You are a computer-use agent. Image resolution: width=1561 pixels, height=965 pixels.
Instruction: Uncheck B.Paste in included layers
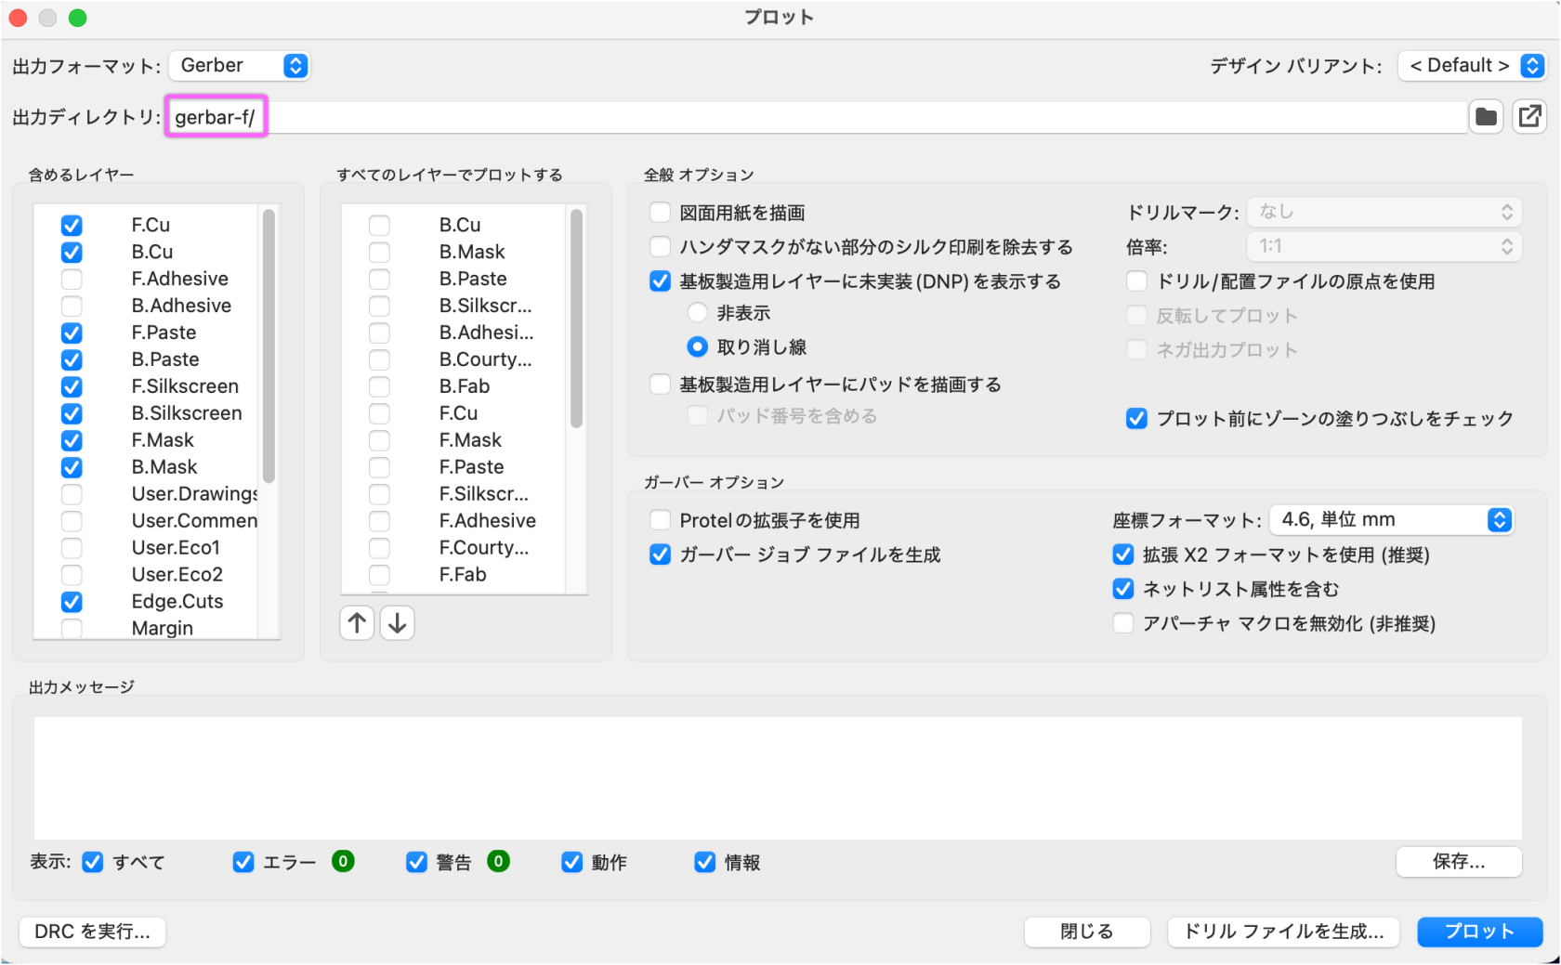(72, 360)
